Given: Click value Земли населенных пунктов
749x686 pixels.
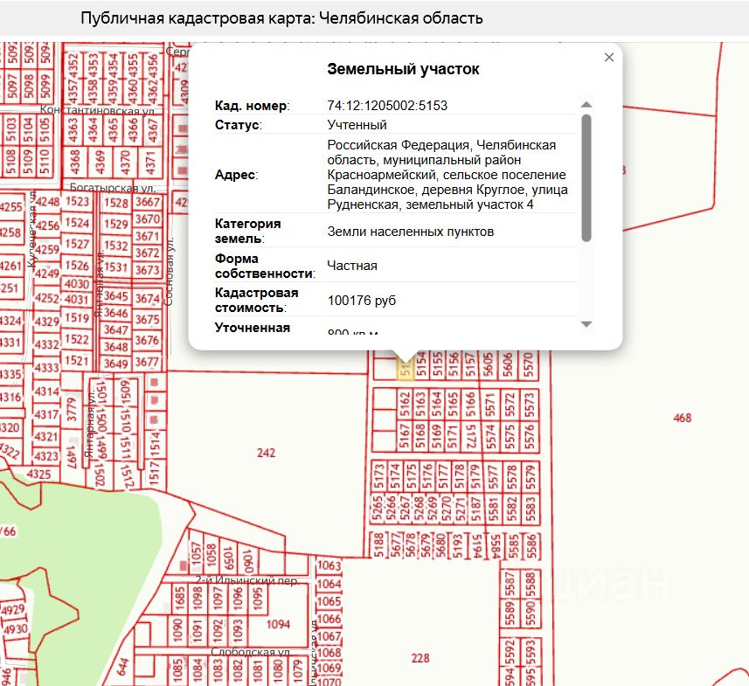Looking at the screenshot, I should point(410,232).
